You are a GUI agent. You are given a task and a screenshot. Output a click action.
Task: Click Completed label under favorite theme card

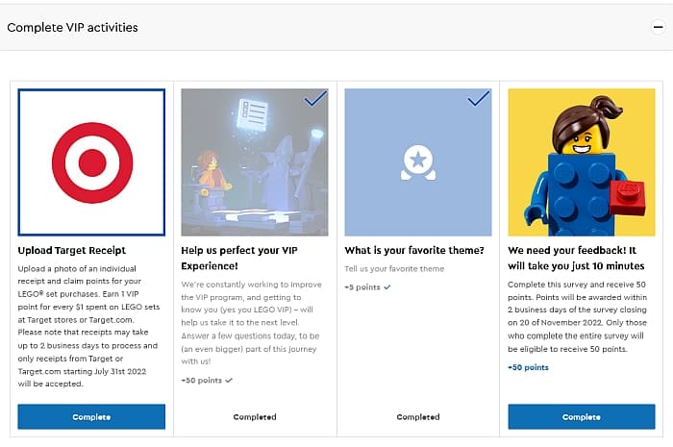[418, 417]
